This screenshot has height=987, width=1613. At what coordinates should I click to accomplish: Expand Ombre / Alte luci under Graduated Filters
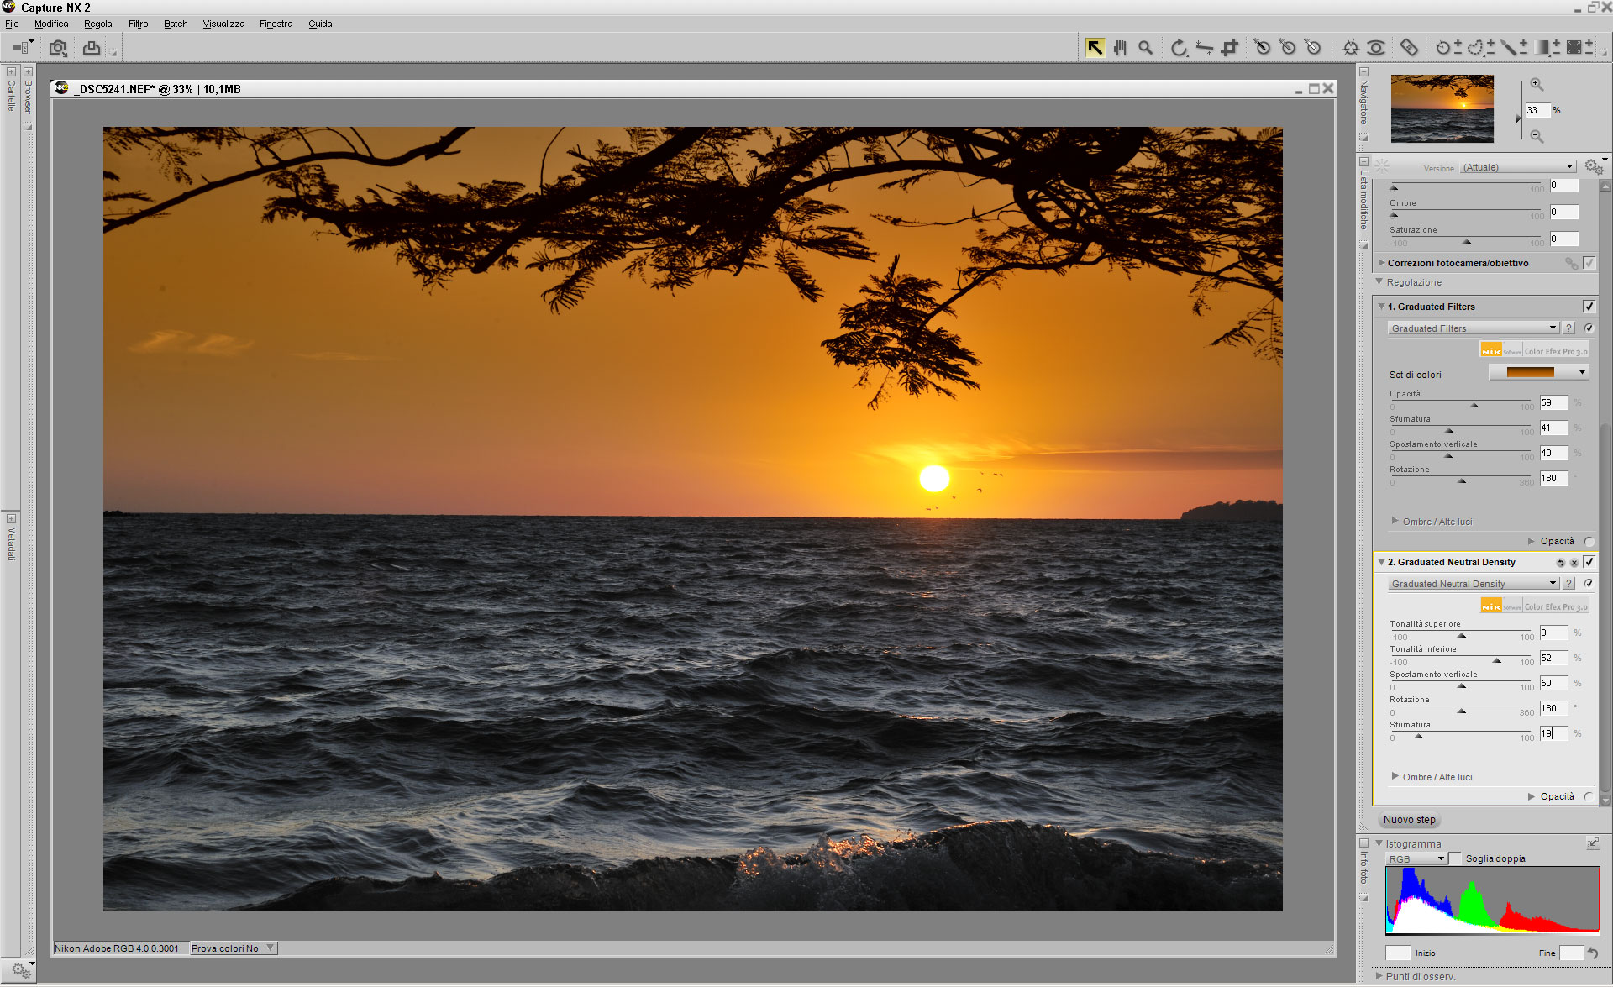[x=1395, y=521]
